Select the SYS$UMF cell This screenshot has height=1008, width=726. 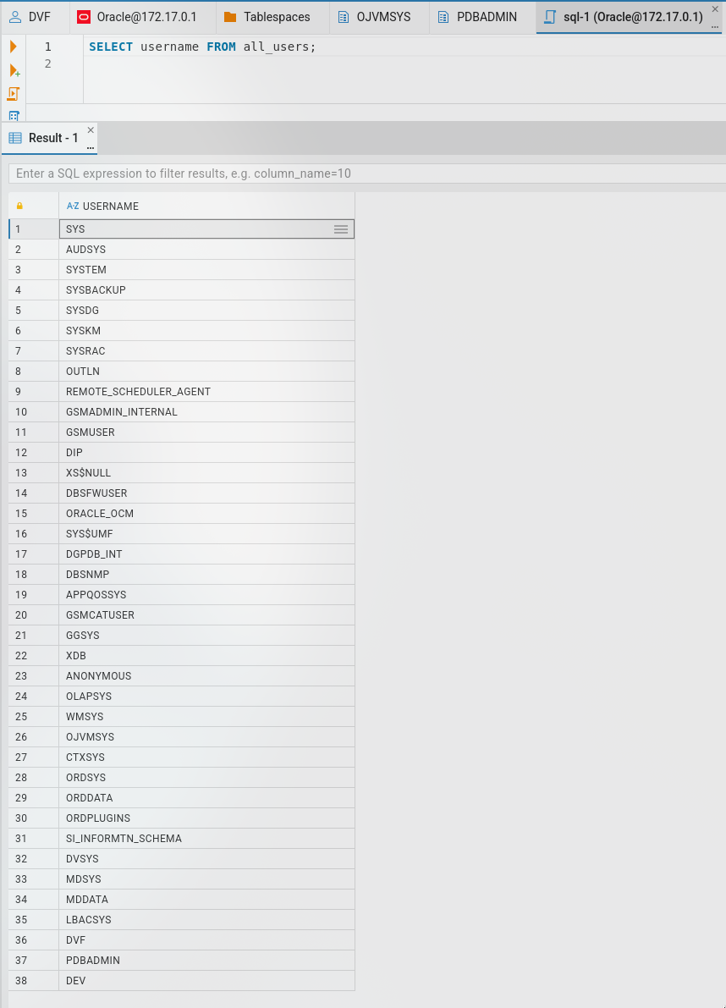point(206,533)
